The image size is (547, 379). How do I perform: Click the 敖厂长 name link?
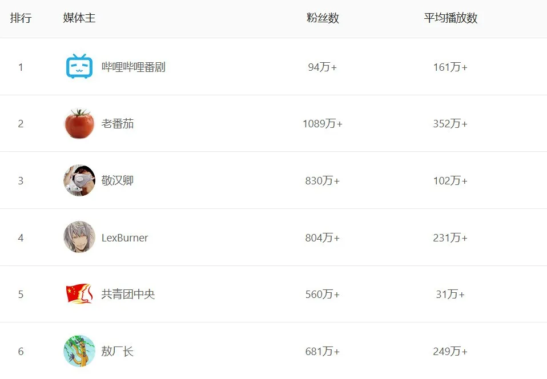pos(118,351)
